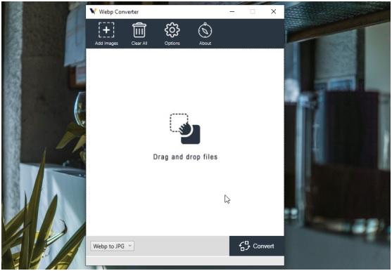Open the About compass icon
392x271 pixels.
pyautogui.click(x=205, y=30)
